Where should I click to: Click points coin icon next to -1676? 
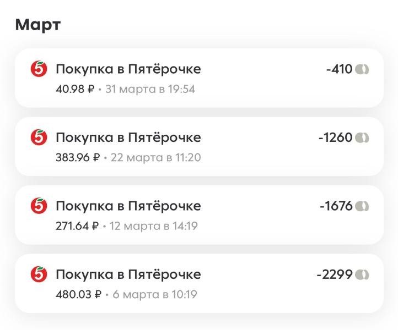(362, 206)
